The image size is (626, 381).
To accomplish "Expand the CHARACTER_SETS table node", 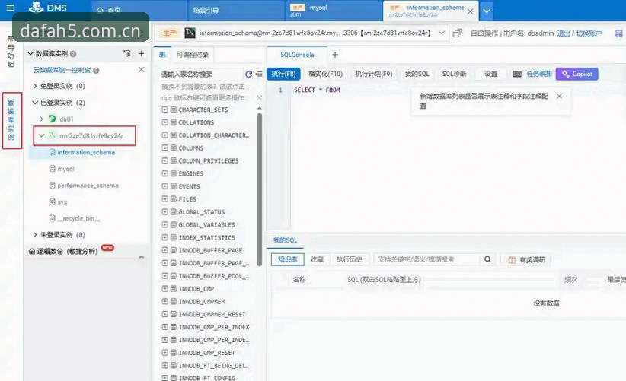I will click(x=165, y=110).
